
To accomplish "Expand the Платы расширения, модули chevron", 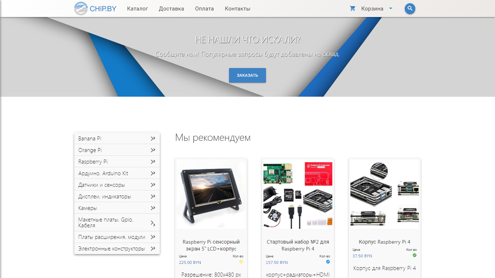I will 153,237.
